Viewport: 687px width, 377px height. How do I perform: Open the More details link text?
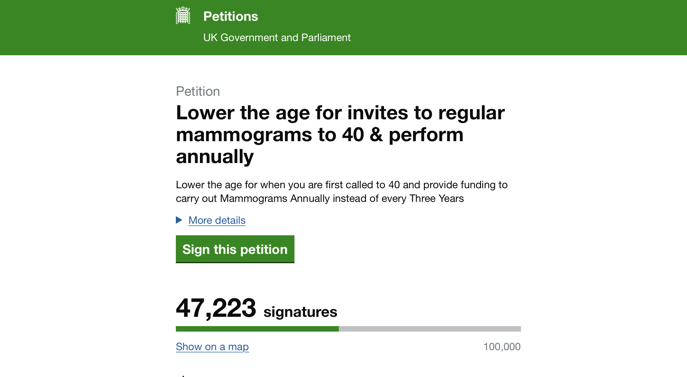click(x=217, y=220)
